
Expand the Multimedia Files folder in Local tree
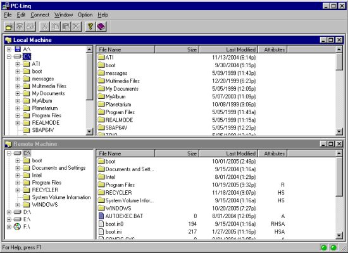click(x=18, y=86)
